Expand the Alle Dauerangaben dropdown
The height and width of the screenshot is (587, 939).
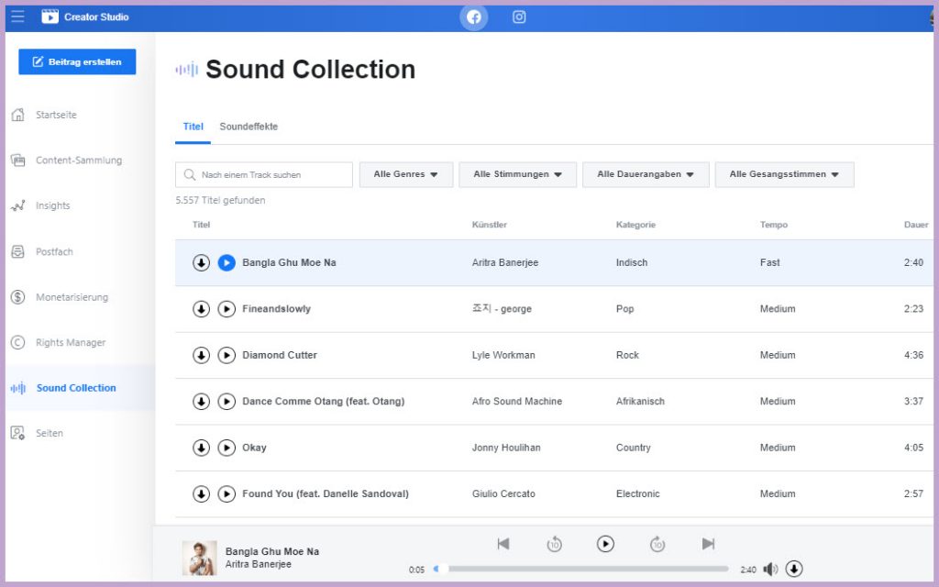click(x=646, y=174)
